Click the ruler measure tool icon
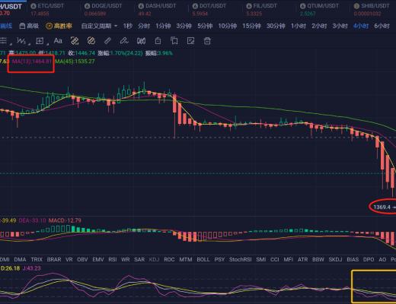The image size is (396, 304). pos(75,41)
